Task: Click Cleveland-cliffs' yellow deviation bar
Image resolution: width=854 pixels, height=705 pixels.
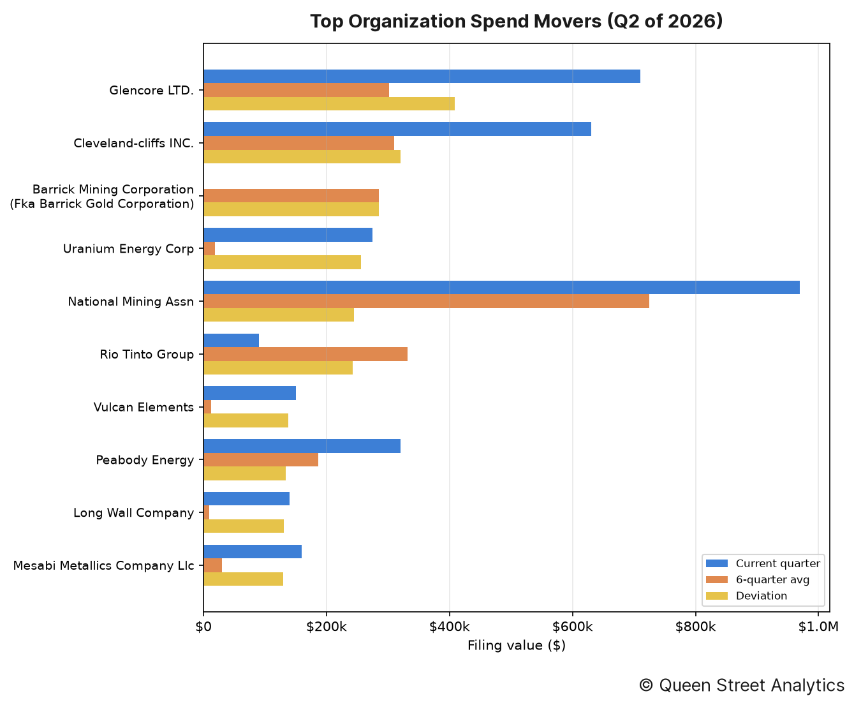Action: (302, 156)
